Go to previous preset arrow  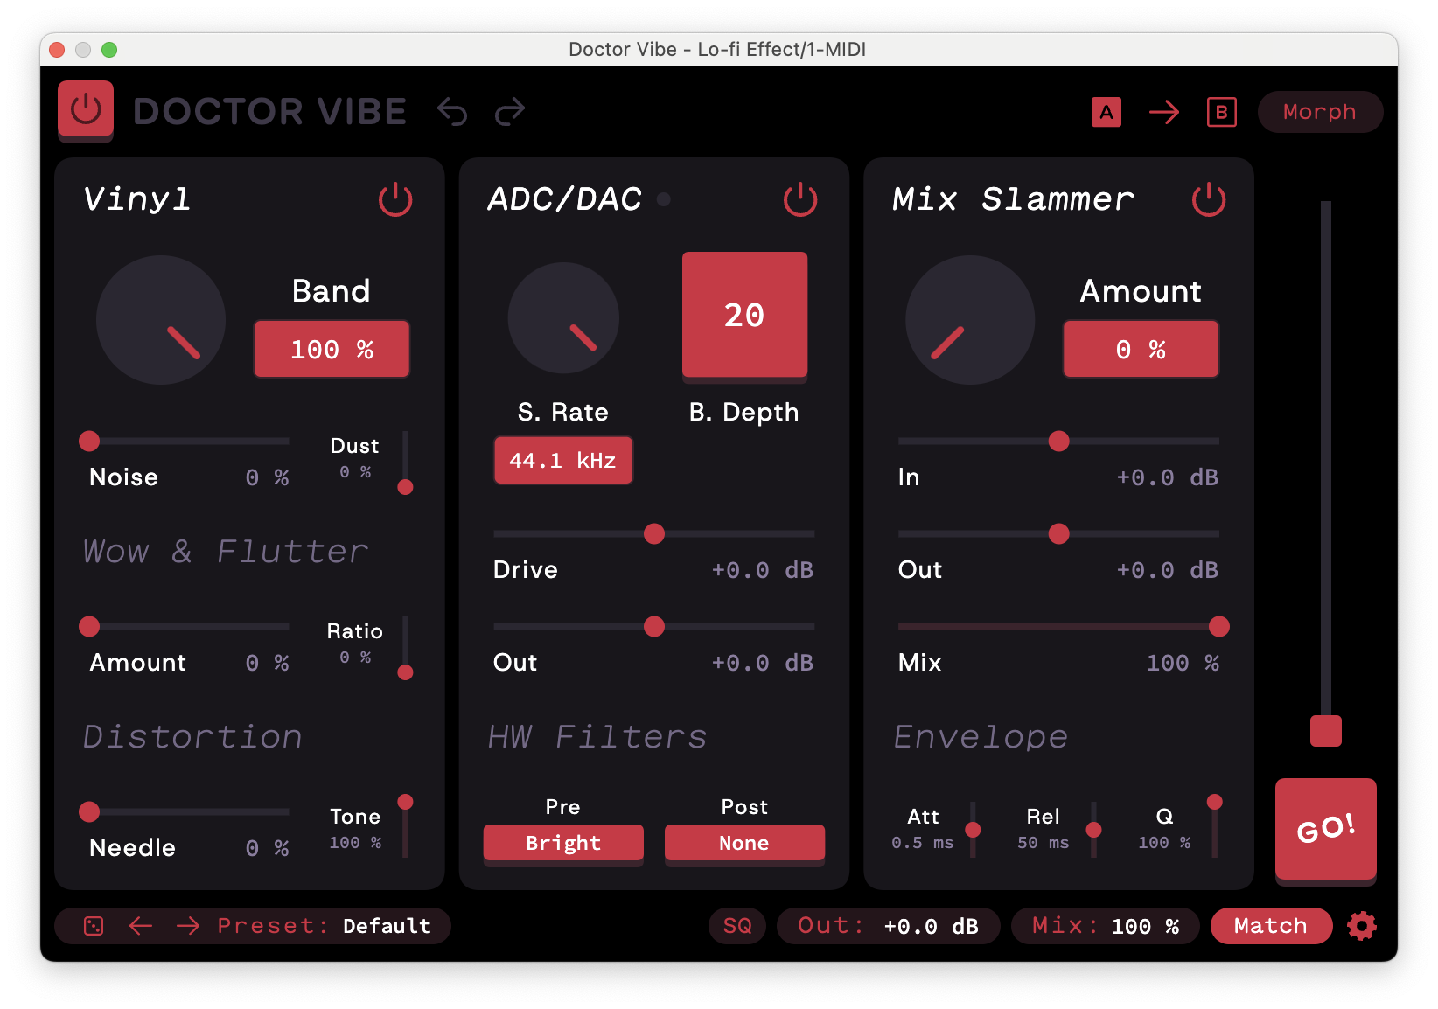pyautogui.click(x=141, y=926)
